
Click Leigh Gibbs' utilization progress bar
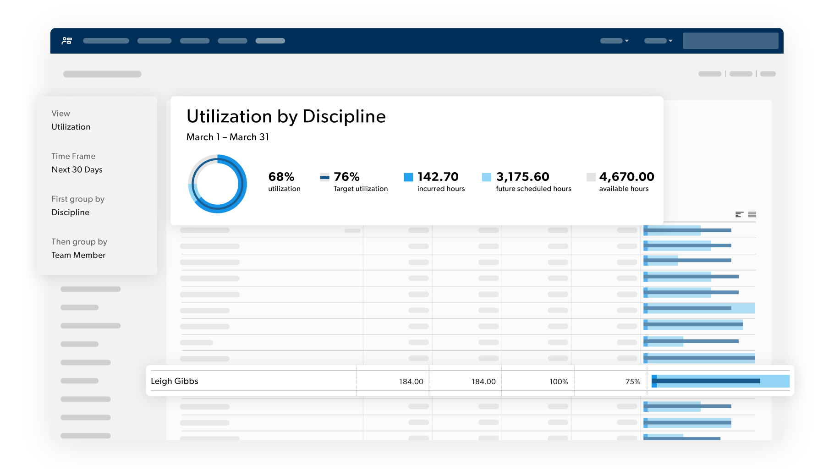[720, 381]
